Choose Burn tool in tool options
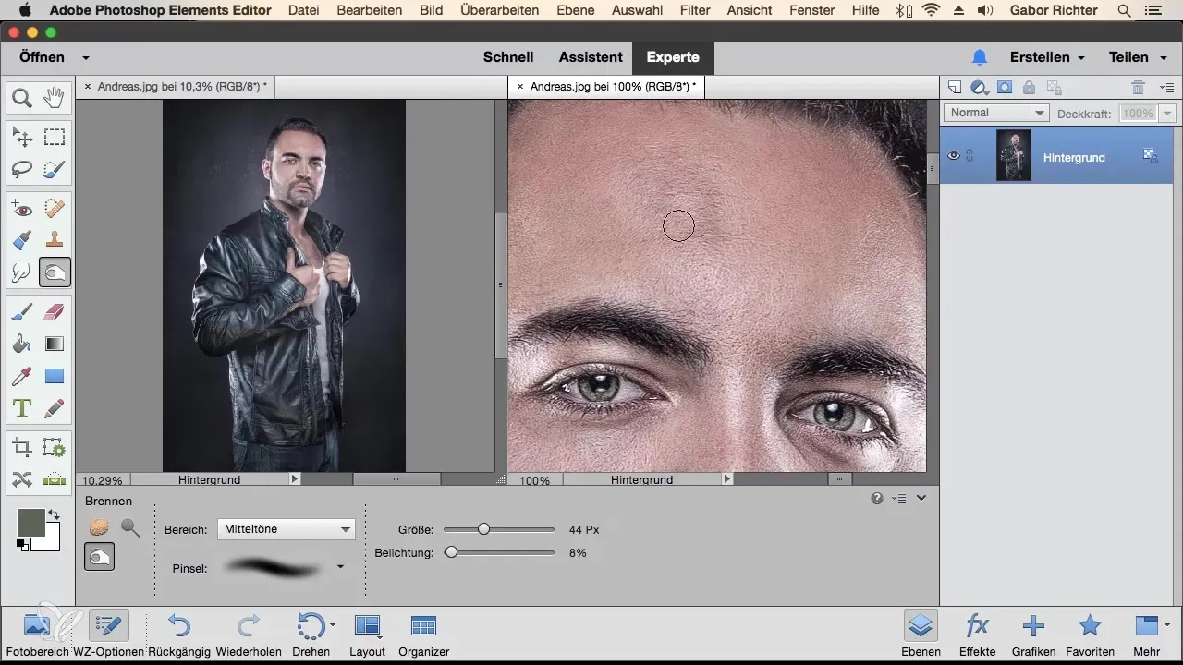 tap(99, 556)
